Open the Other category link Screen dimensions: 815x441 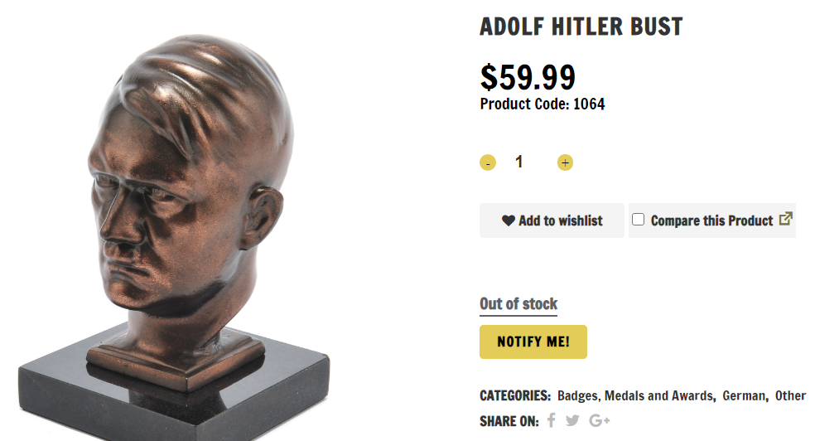click(x=790, y=395)
